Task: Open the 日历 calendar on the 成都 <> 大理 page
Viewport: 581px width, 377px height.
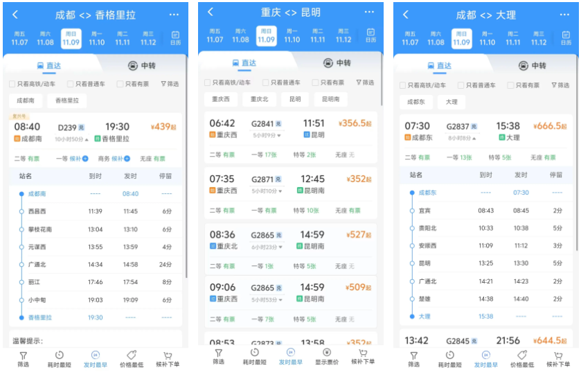Action: 565,37
